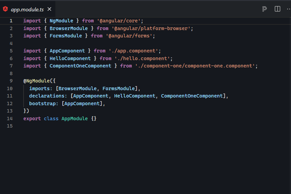Select the app.module.ts tab

pos(27,9)
